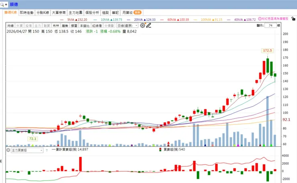Click the question mark help icon
Viewport: 297px width, 183px height.
point(47,151)
